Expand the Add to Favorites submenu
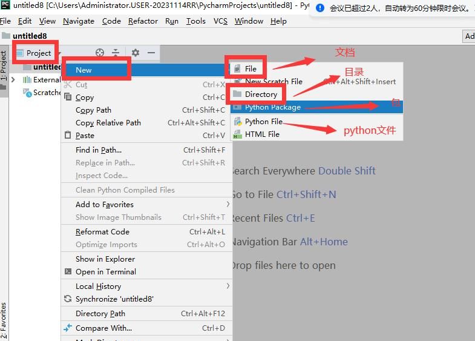This screenshot has width=475, height=341. tap(228, 205)
